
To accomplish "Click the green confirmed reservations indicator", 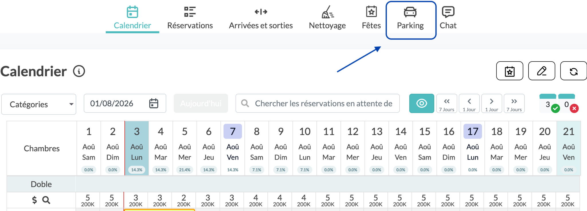I will point(555,108).
